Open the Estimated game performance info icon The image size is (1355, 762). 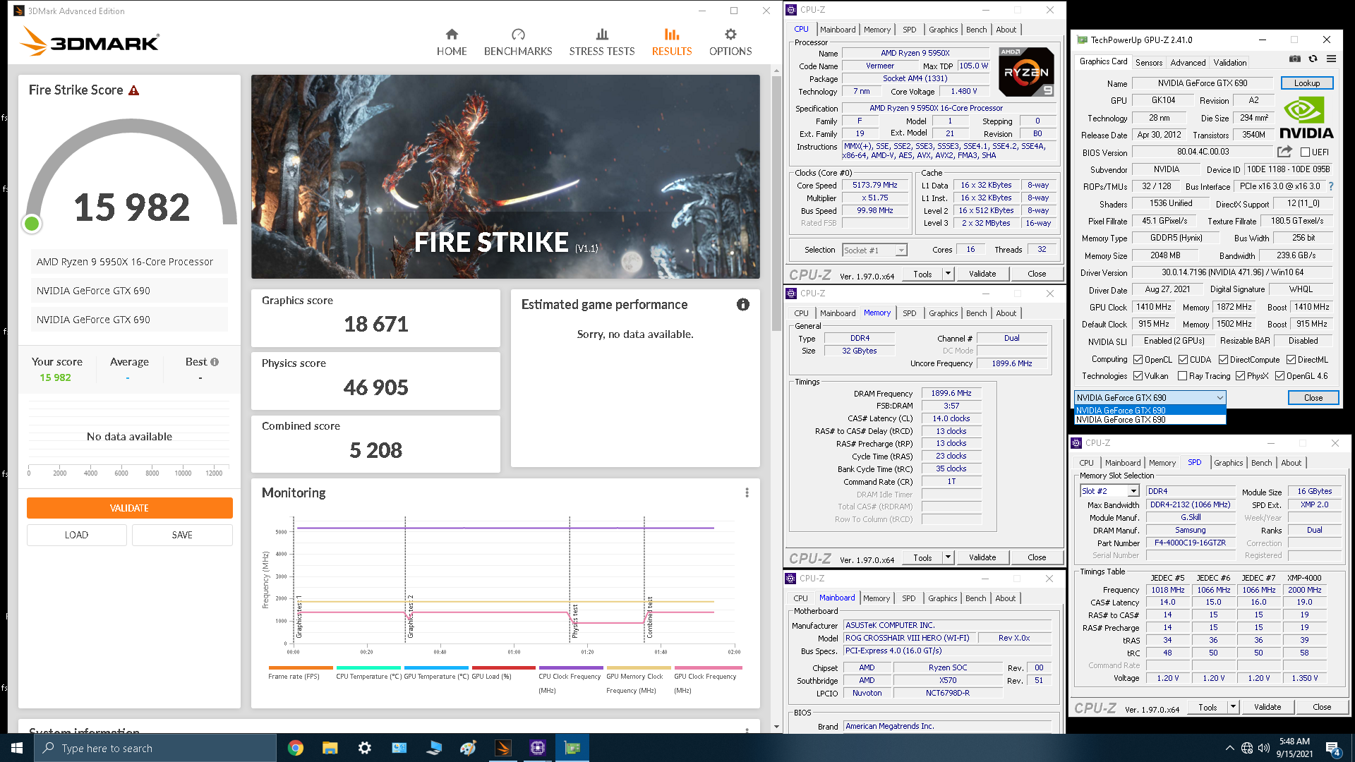tap(743, 305)
